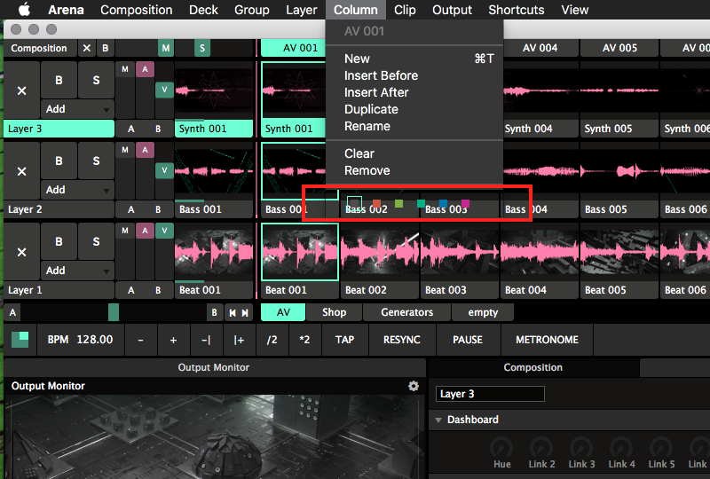Open the Add dropdown on Layer 3
The width and height of the screenshot is (710, 479).
78,109
